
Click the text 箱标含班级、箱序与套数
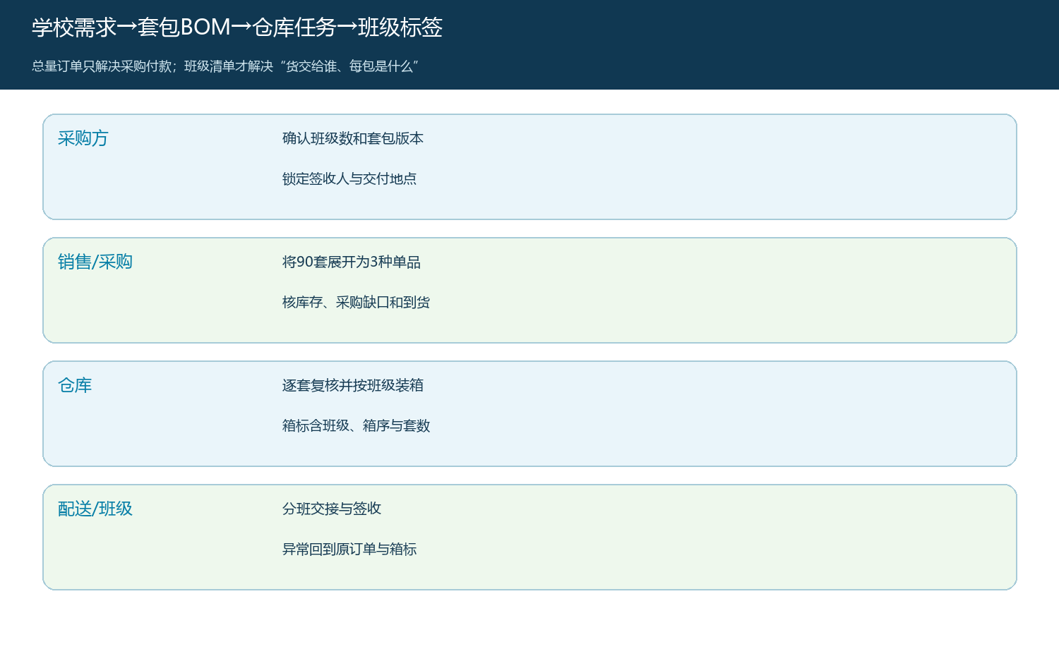tap(356, 425)
